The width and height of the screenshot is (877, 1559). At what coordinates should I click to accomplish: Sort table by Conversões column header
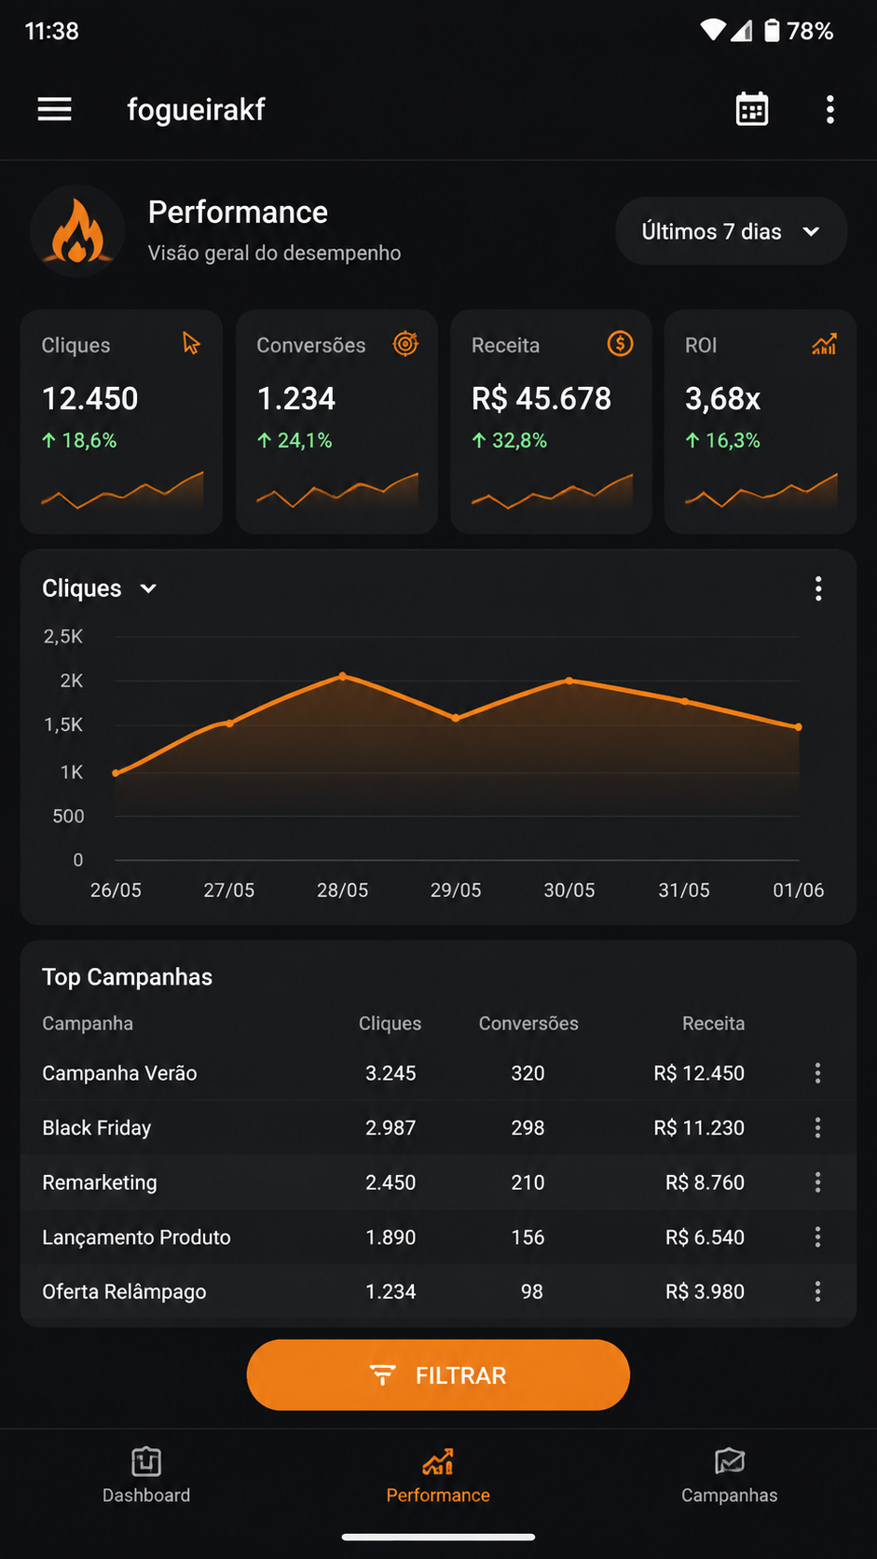click(528, 1023)
